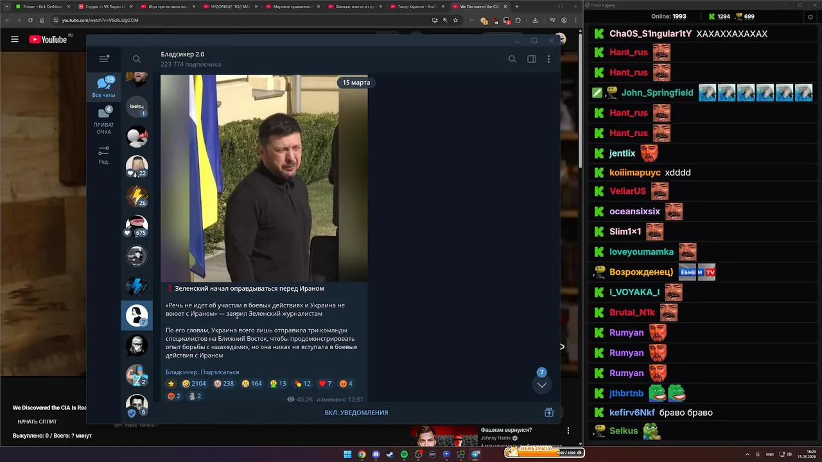The width and height of the screenshot is (822, 462).
Task: Toggle the clown reaction with 238
Action: coord(224,384)
